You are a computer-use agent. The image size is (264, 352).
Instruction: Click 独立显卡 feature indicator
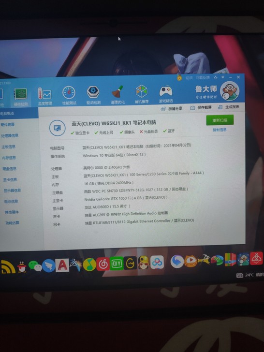pyautogui.click(x=80, y=133)
